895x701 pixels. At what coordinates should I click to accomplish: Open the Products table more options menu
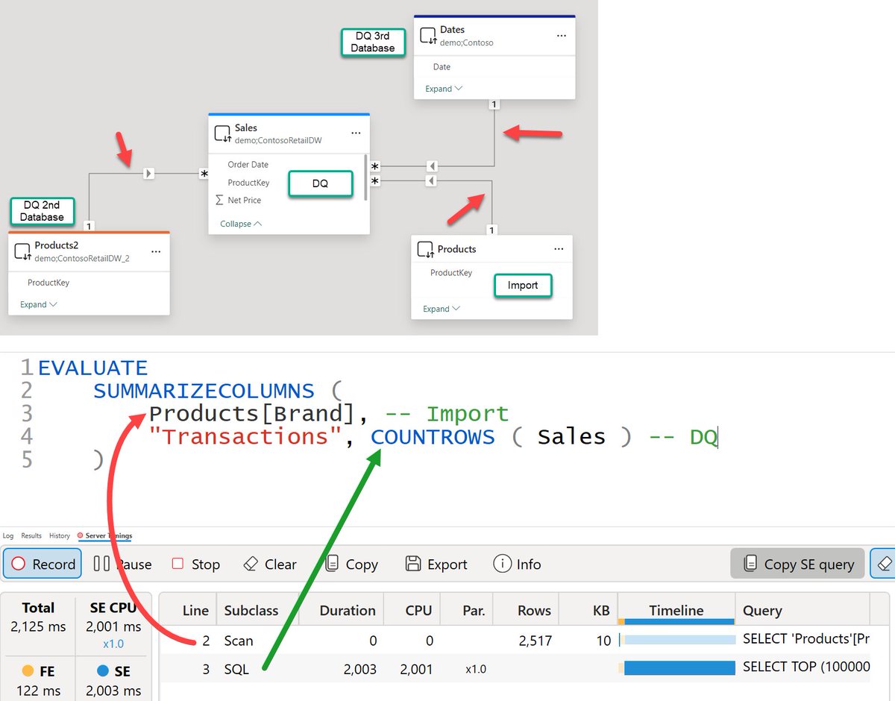coord(559,249)
